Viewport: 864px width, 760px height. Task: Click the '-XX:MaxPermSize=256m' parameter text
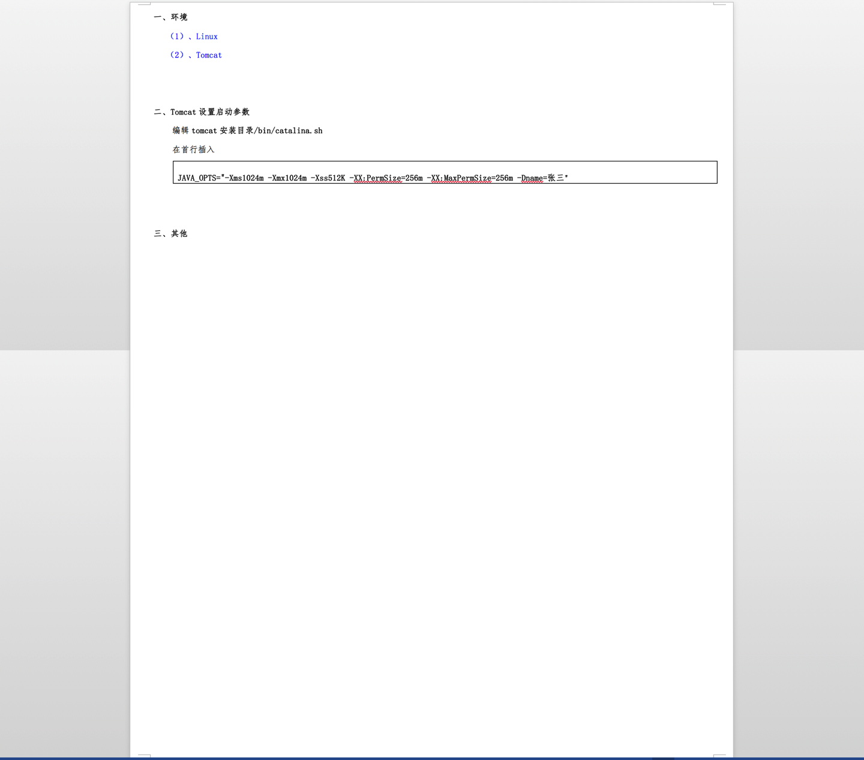(x=470, y=178)
